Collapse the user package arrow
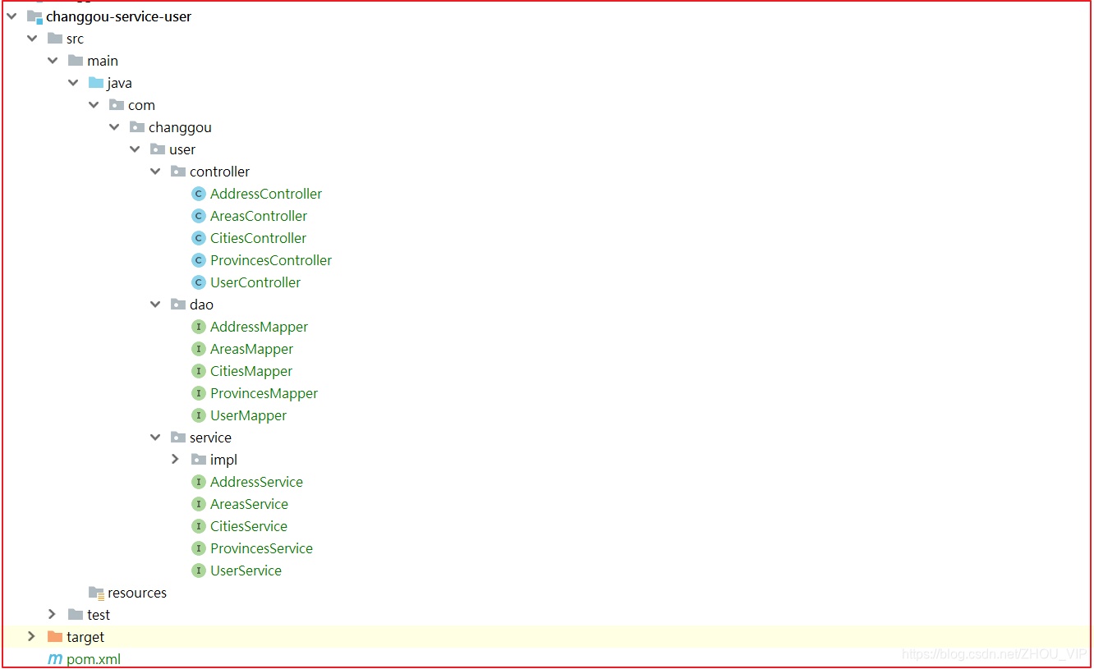The width and height of the screenshot is (1094, 669). click(135, 149)
